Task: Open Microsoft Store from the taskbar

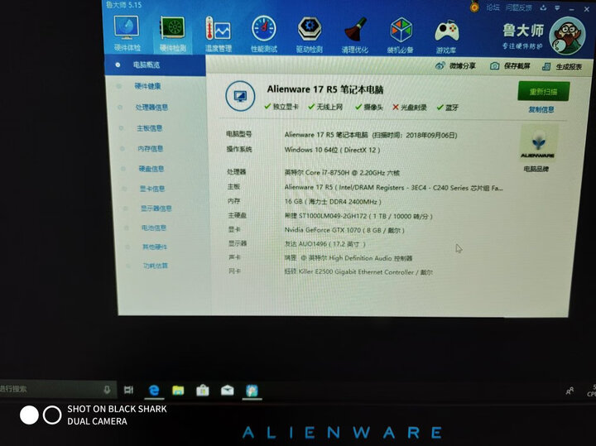Action: [203, 391]
